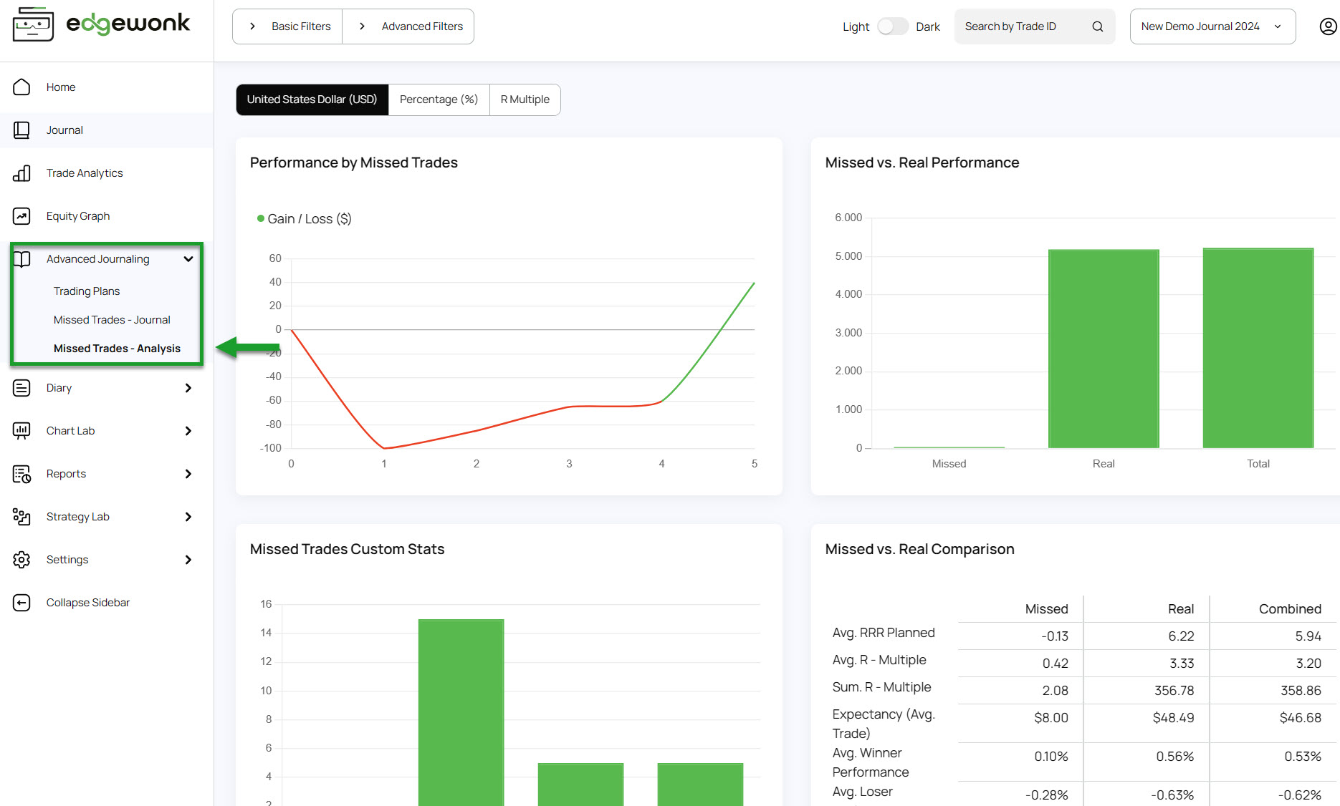The image size is (1340, 806).
Task: Click the Collapse Sidebar label
Action: (x=88, y=603)
